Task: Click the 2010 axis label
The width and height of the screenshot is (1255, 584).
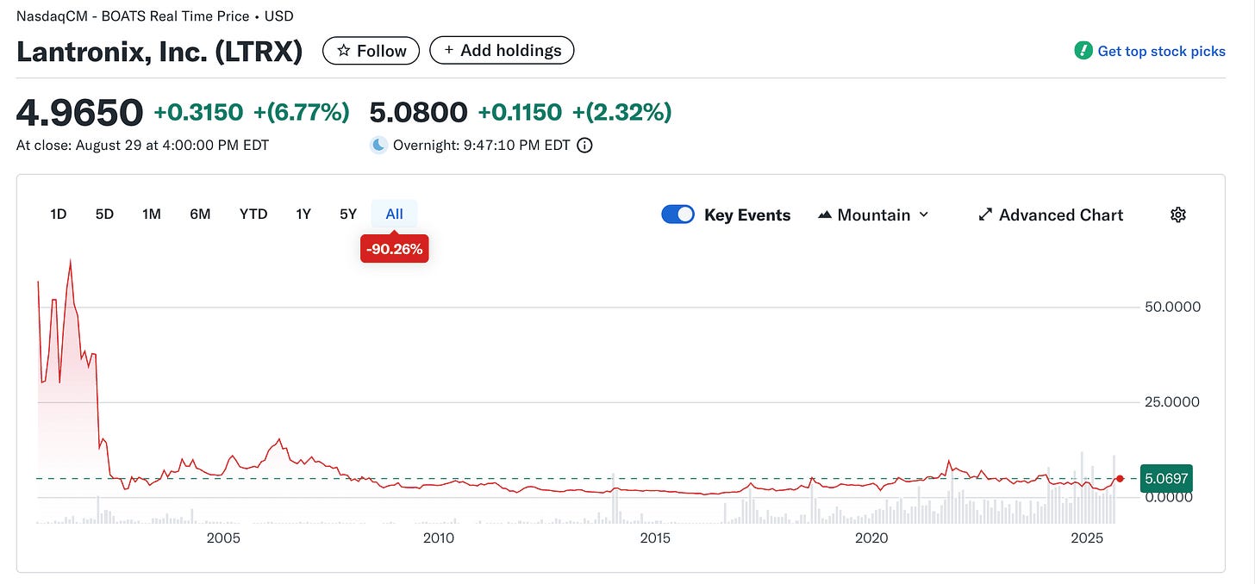Action: point(439,539)
